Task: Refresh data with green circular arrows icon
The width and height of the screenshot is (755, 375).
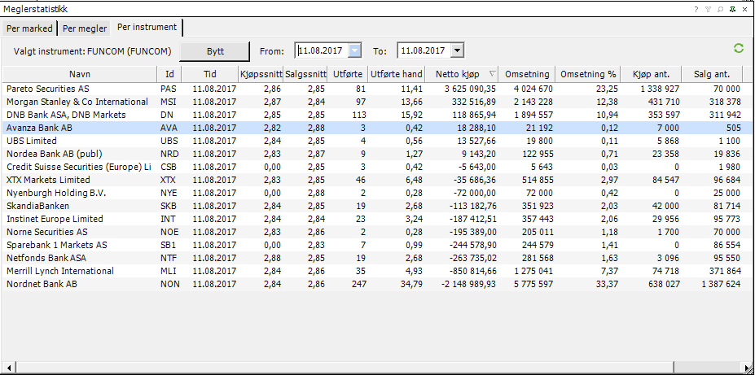Action: [x=738, y=48]
